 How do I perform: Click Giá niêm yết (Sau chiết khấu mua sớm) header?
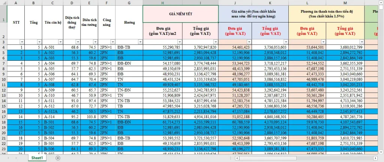(253, 14)
